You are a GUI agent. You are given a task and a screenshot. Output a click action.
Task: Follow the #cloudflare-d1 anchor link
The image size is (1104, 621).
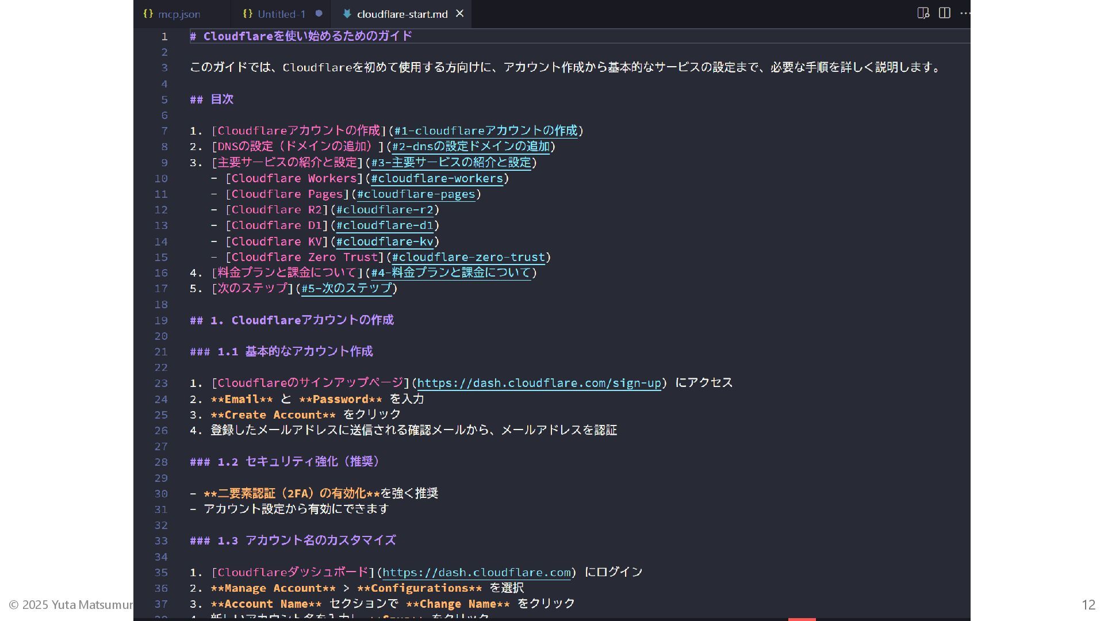385,225
